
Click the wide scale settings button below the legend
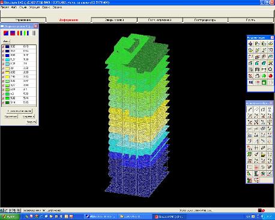point(19,111)
